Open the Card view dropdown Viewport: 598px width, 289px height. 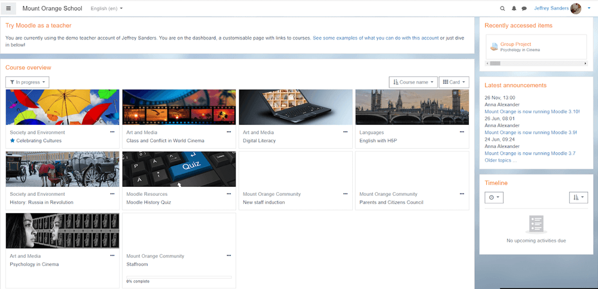pos(454,82)
